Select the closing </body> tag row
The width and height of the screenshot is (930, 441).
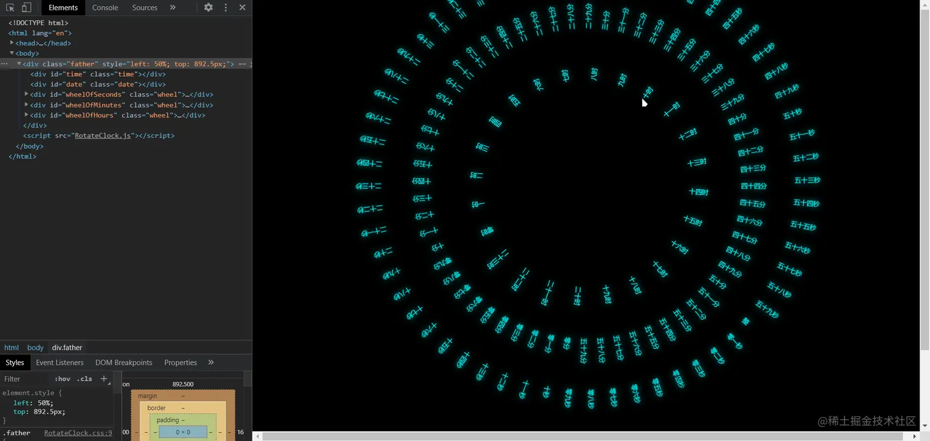(x=30, y=146)
